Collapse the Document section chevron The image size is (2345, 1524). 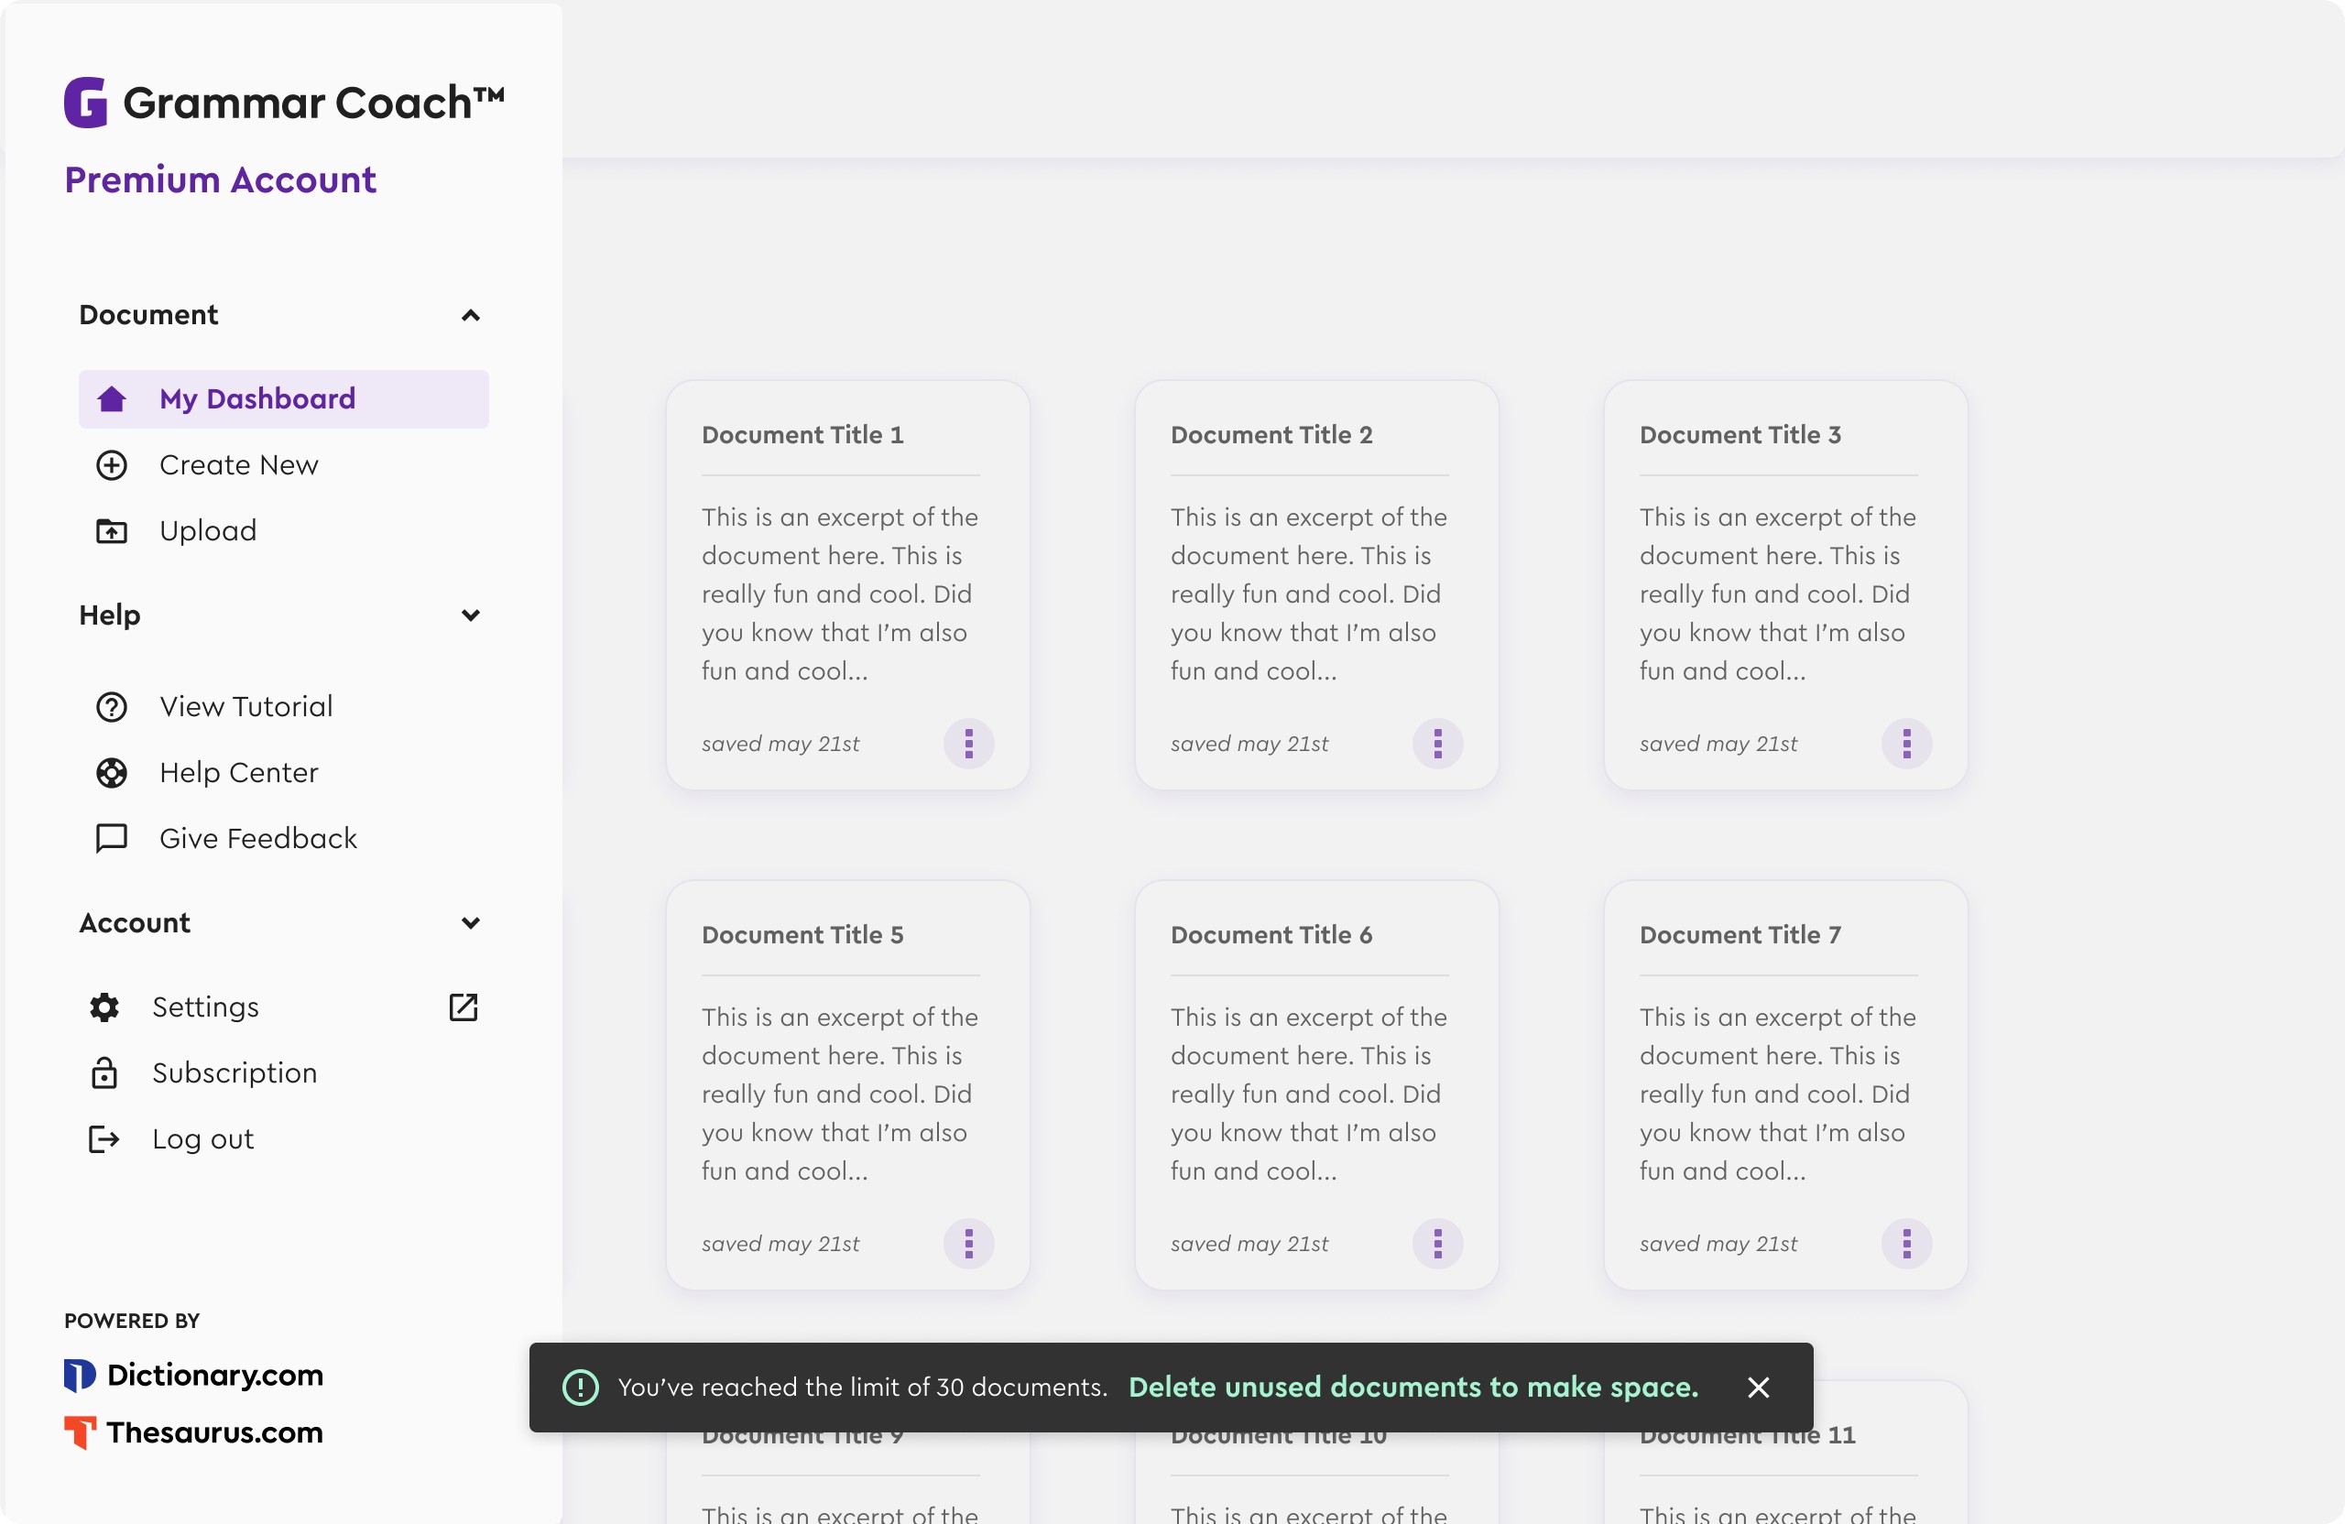(x=471, y=315)
